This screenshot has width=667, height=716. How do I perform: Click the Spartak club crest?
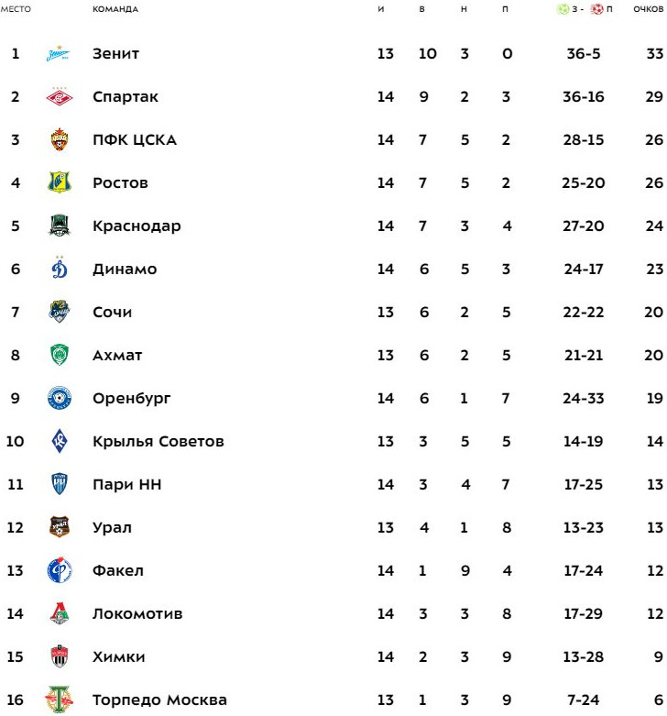tap(59, 97)
